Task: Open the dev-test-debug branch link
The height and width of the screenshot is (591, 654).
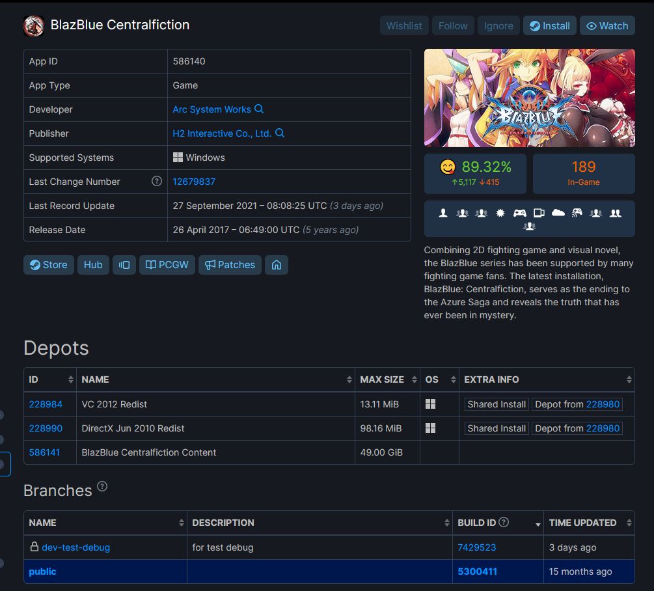Action: pos(76,547)
